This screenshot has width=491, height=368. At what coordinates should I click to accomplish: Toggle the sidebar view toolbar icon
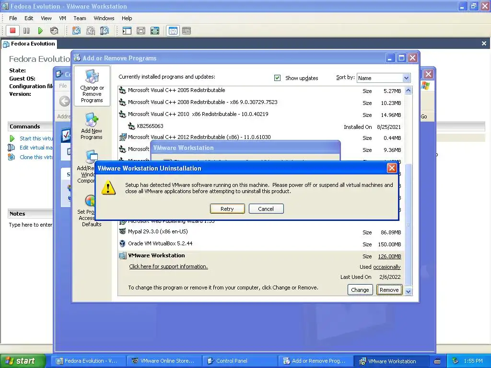coord(127,31)
